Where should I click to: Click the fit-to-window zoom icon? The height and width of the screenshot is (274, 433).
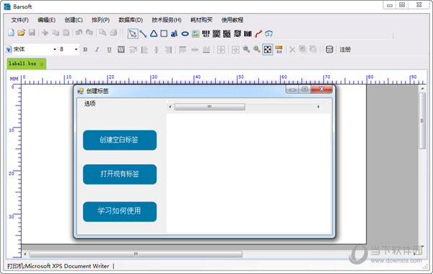tap(268, 50)
